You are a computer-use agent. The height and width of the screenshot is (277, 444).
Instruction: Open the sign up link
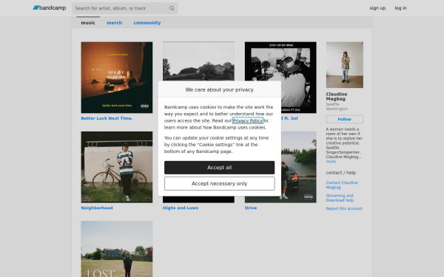pos(377,8)
